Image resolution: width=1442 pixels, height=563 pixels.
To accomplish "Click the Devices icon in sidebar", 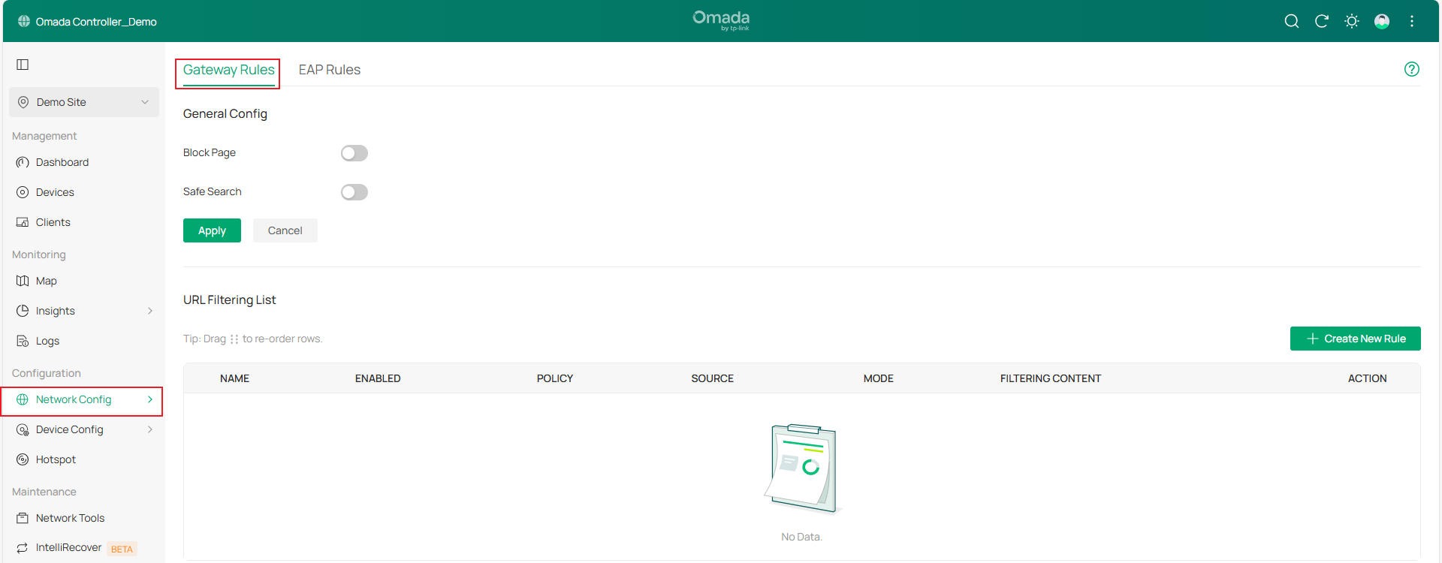I will click(23, 192).
